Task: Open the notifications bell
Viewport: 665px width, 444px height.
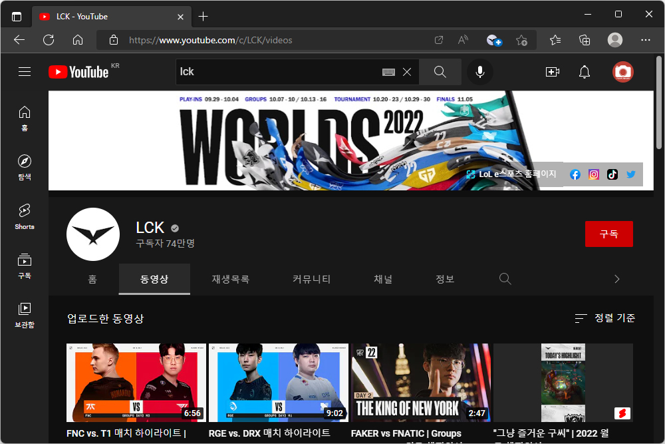Action: pyautogui.click(x=585, y=72)
